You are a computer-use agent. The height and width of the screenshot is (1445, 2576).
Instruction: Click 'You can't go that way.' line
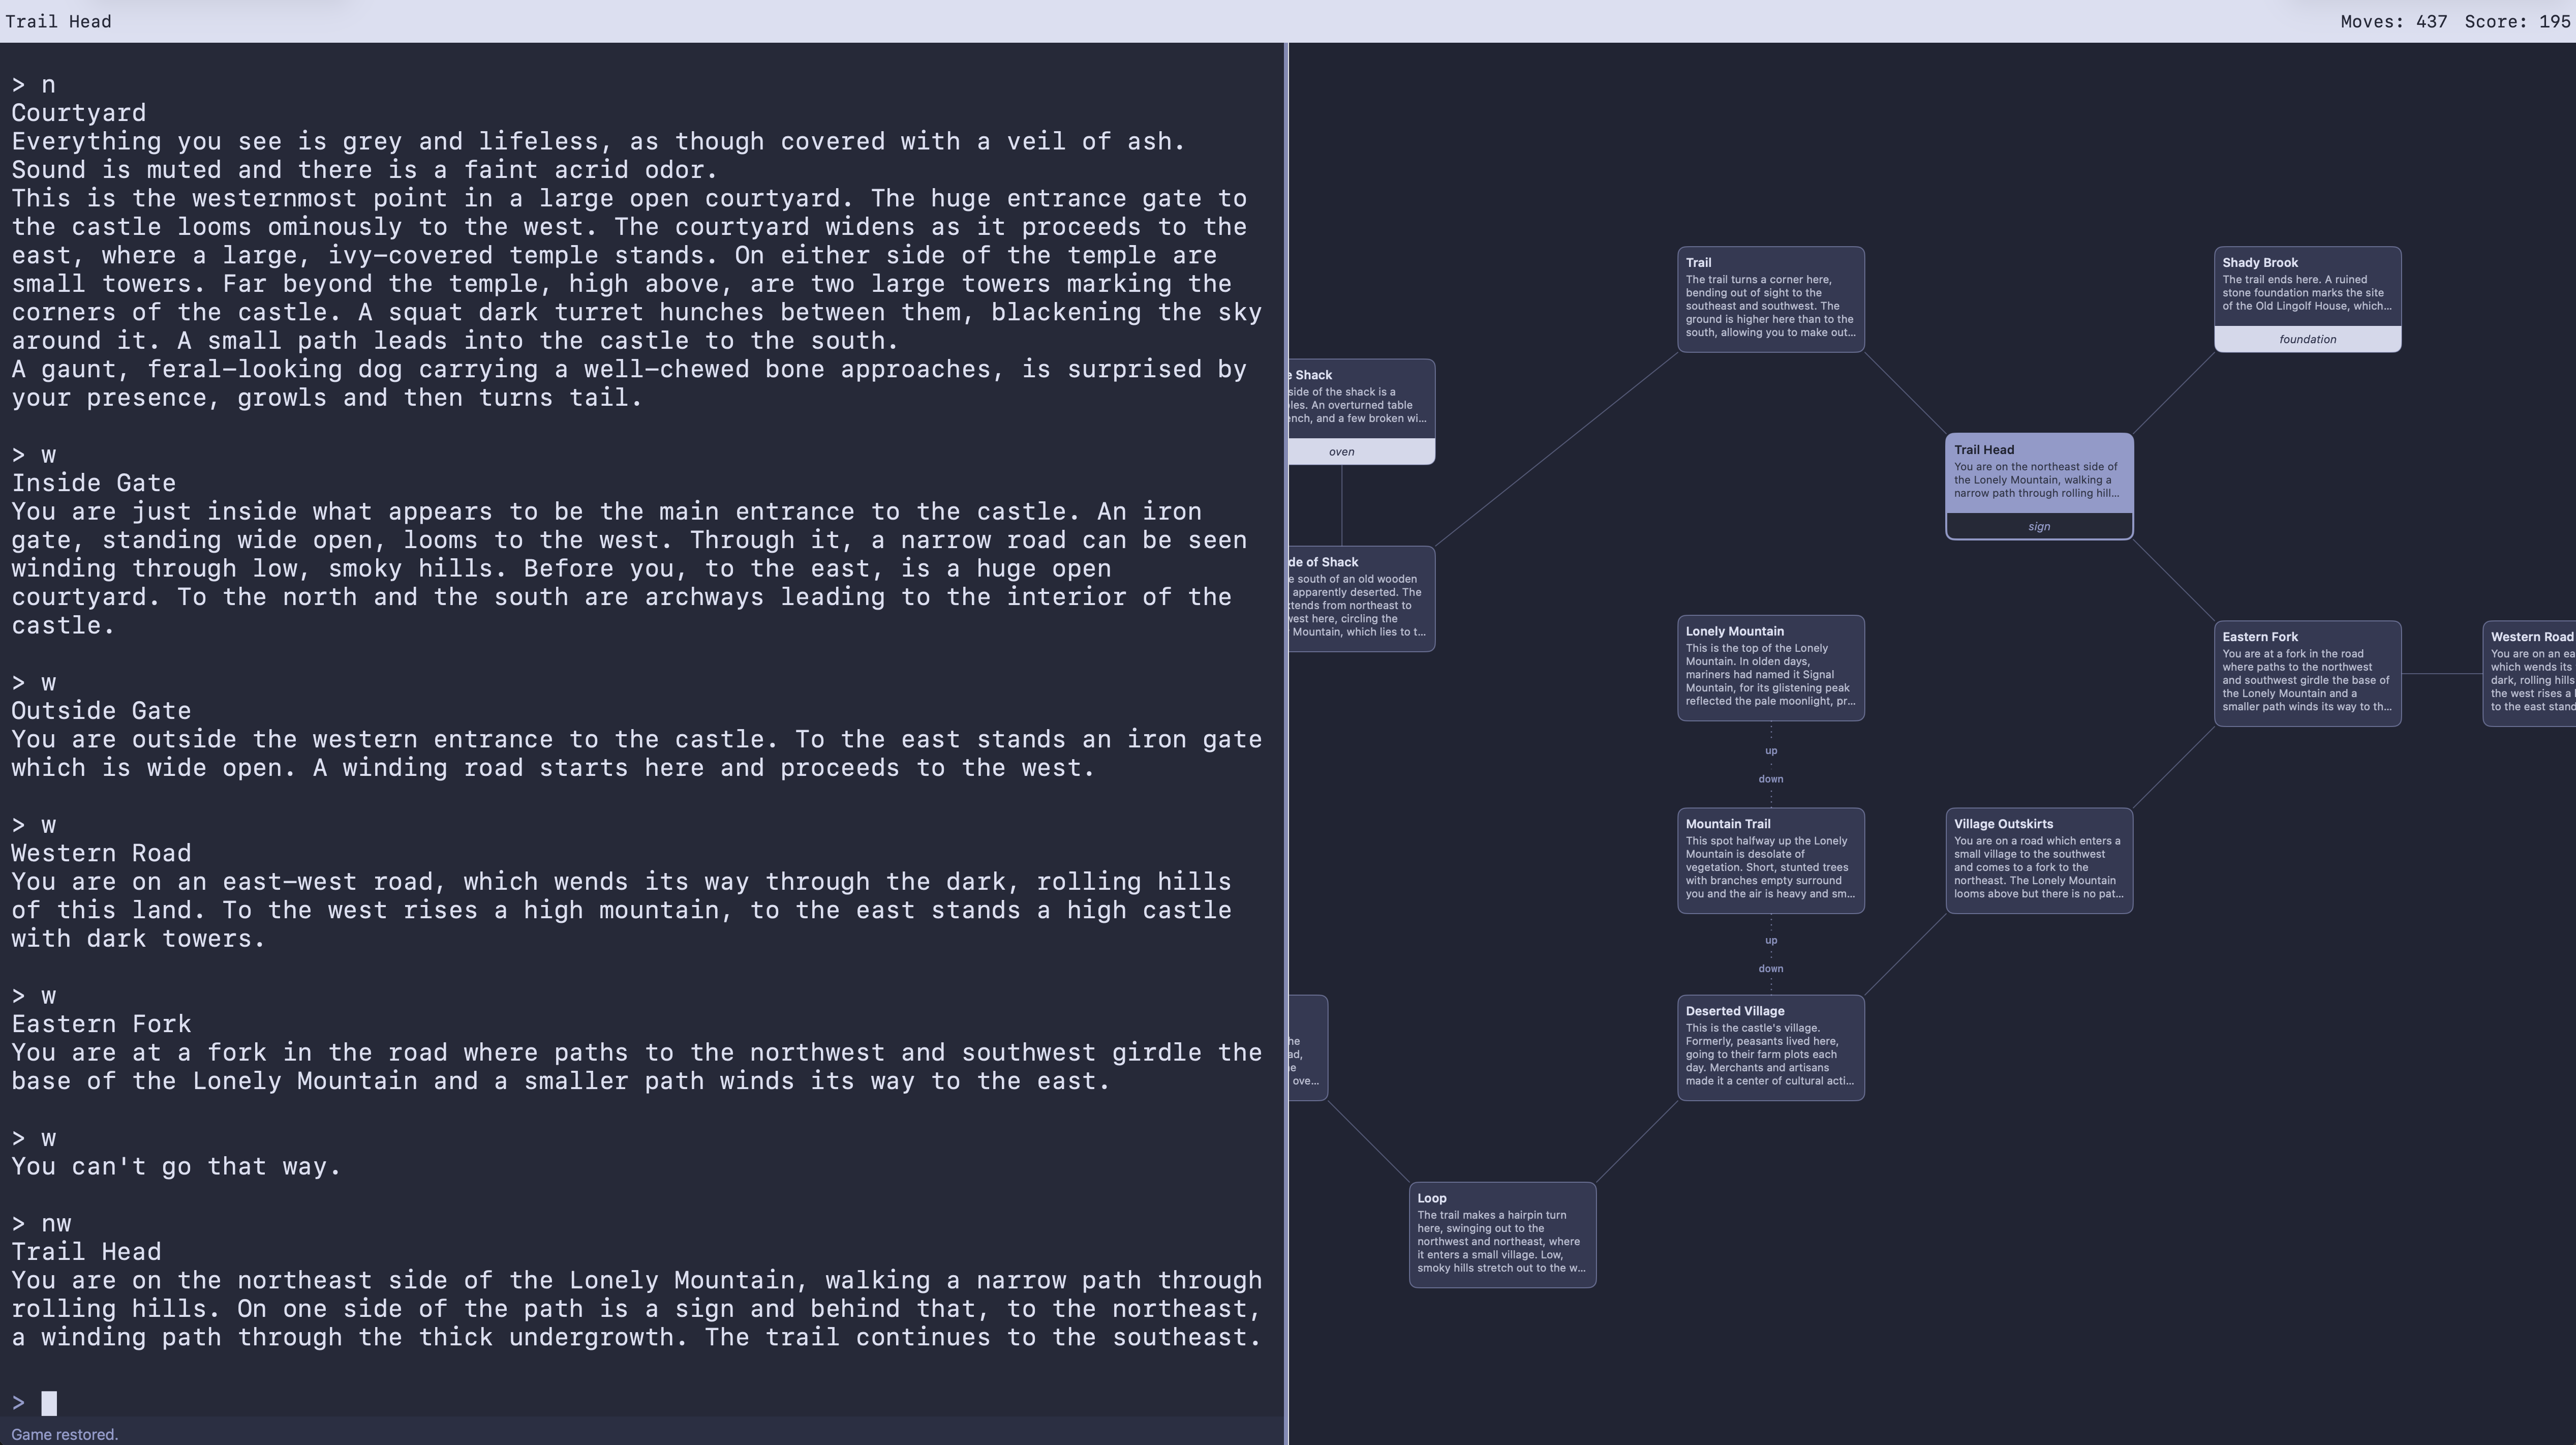[x=176, y=1166]
